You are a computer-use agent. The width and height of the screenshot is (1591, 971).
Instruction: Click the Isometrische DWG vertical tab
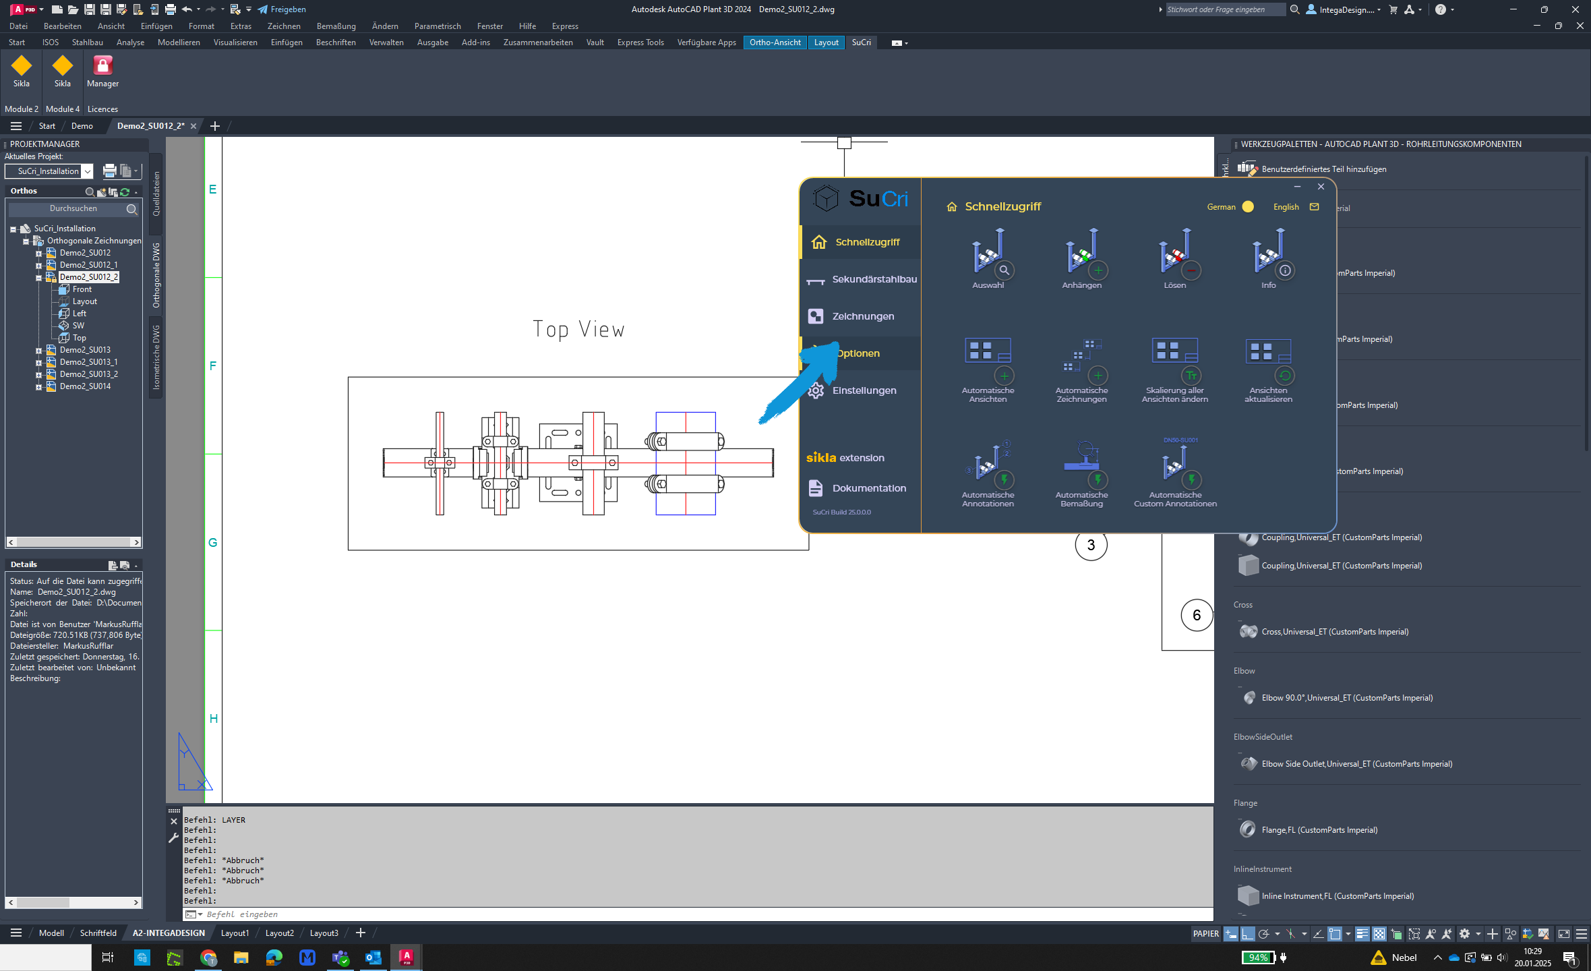(x=156, y=357)
